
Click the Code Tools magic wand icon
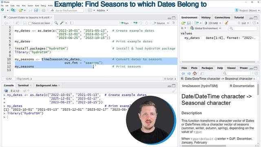click(62, 23)
